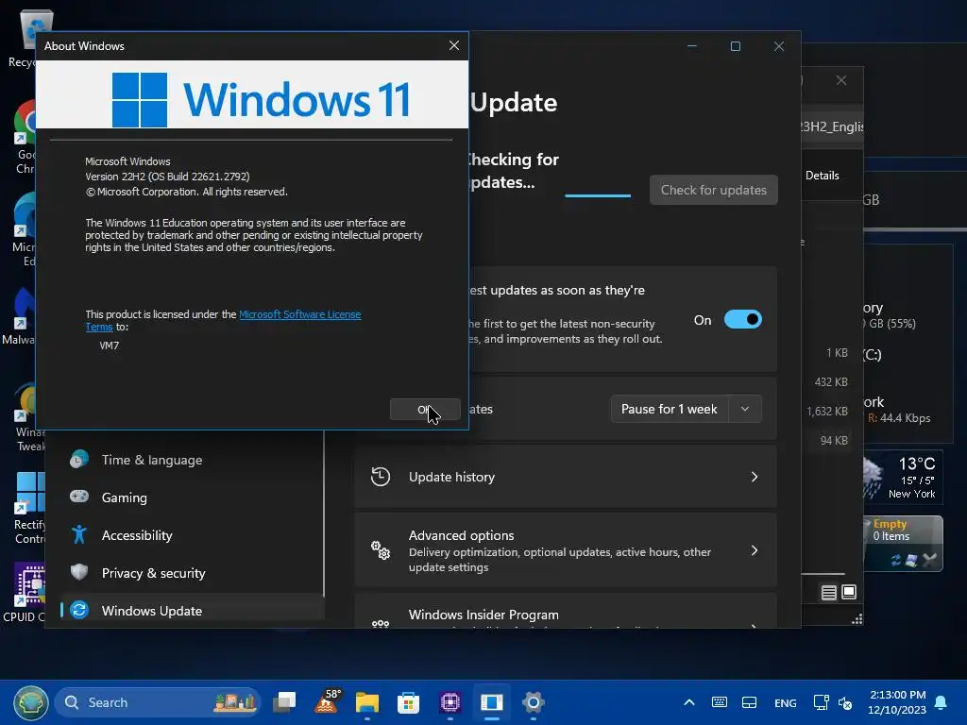Select the details view icon in the background window
Image resolution: width=967 pixels, height=725 pixels.
click(x=829, y=593)
